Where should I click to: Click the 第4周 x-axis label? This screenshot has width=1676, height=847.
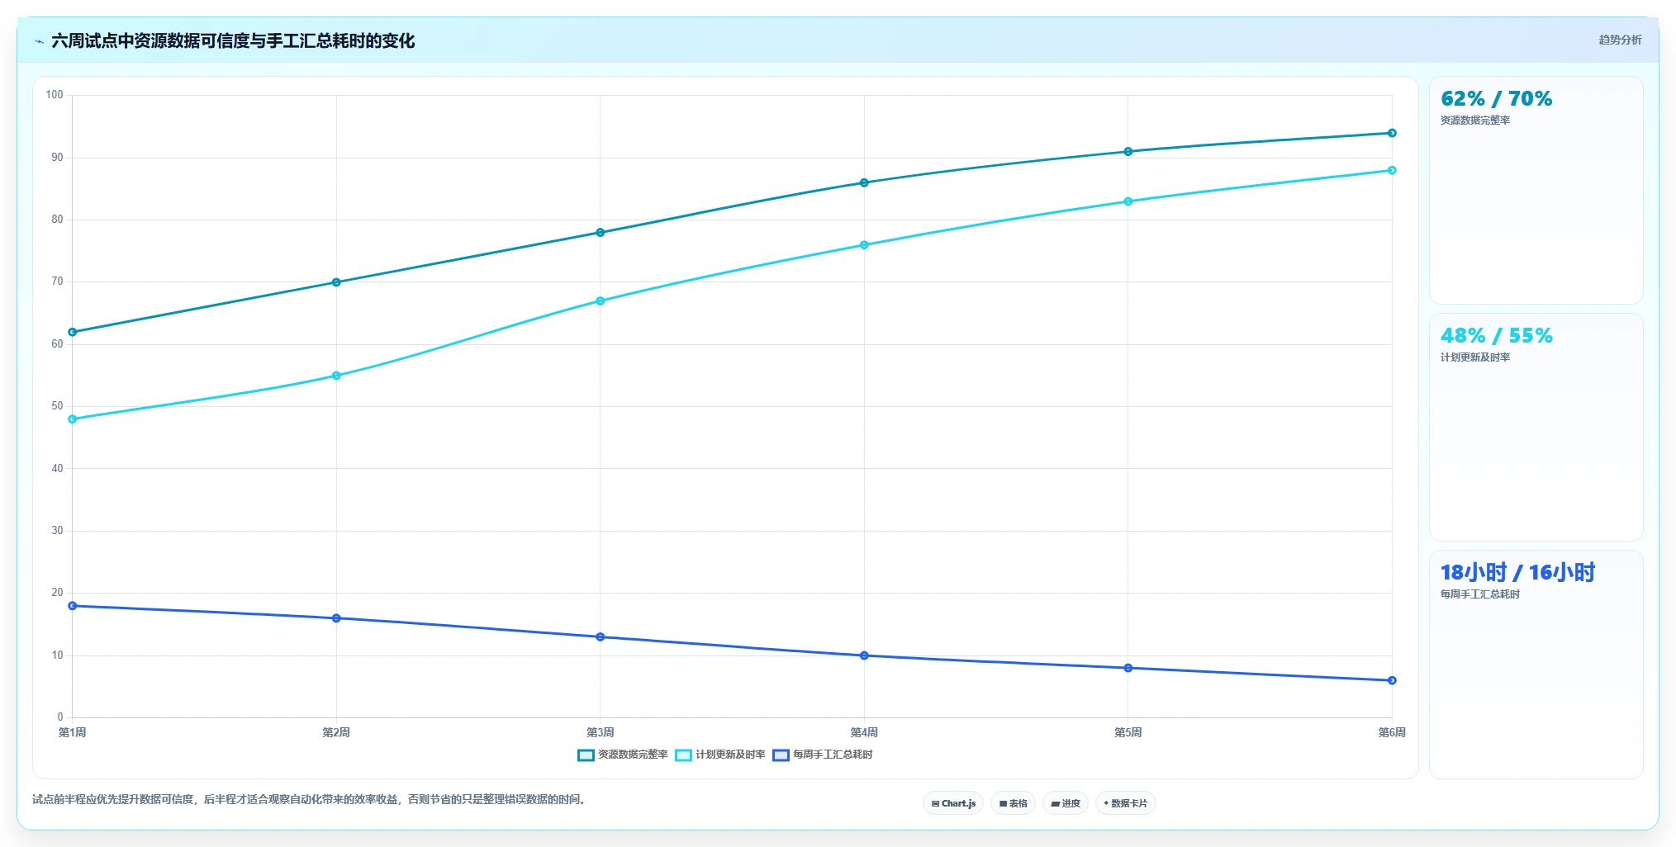click(x=864, y=732)
